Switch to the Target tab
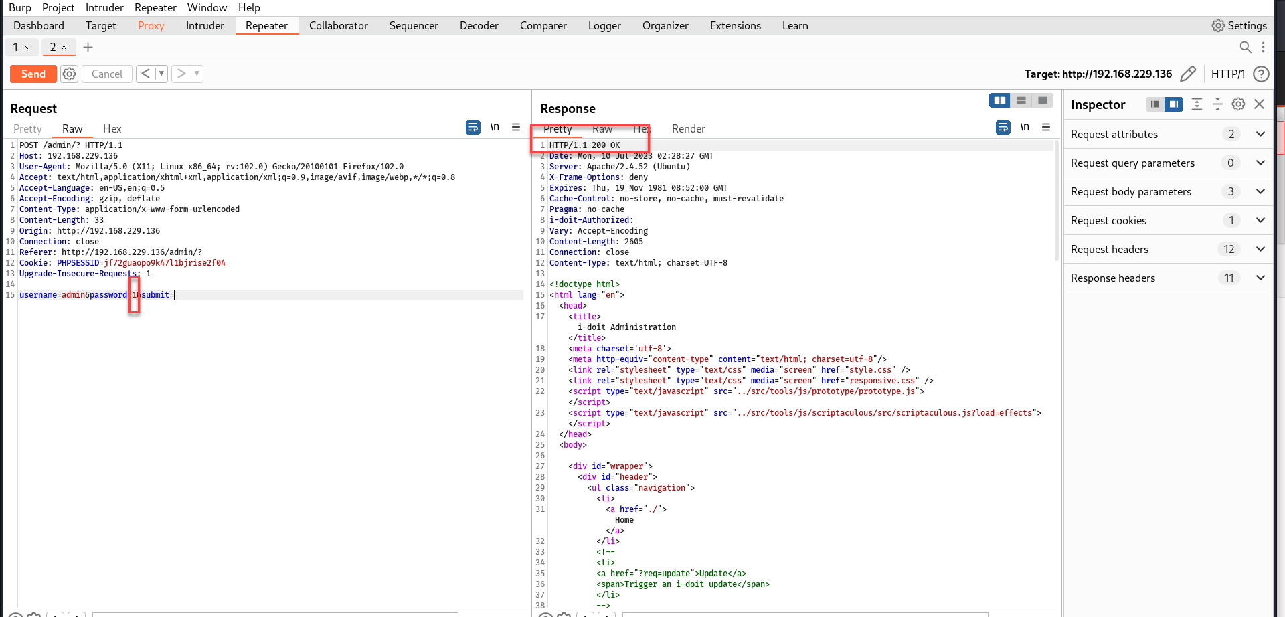Image resolution: width=1285 pixels, height=617 pixels. [100, 25]
